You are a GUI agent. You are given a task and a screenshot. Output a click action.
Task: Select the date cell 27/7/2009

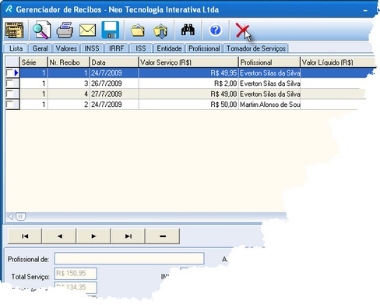[114, 94]
